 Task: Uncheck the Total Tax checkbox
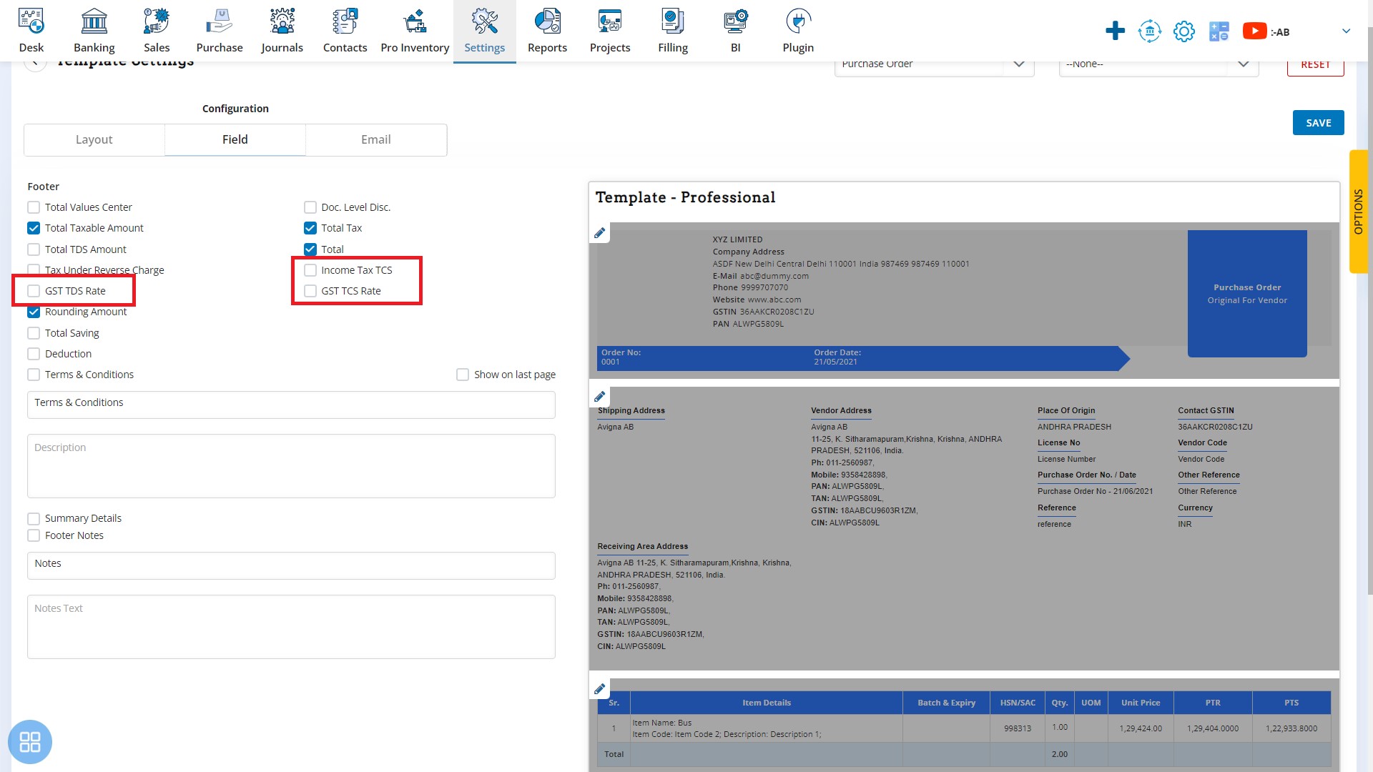click(x=310, y=228)
